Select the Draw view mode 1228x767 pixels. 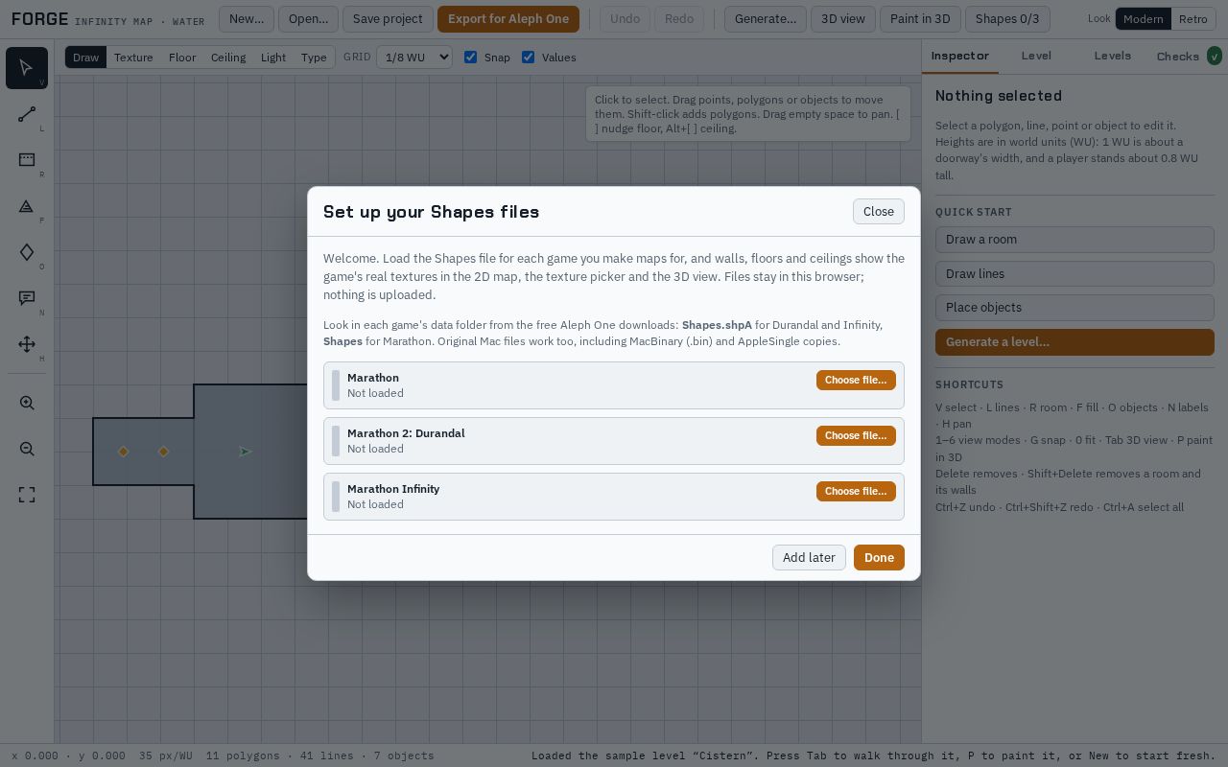(x=85, y=58)
